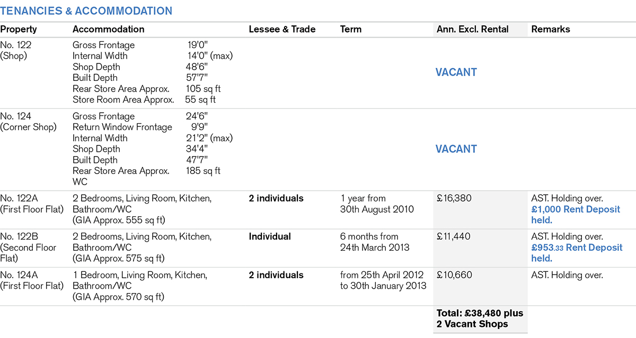
Task: Click the No. 122A (First Floor Flat) cell
Action: [32, 204]
